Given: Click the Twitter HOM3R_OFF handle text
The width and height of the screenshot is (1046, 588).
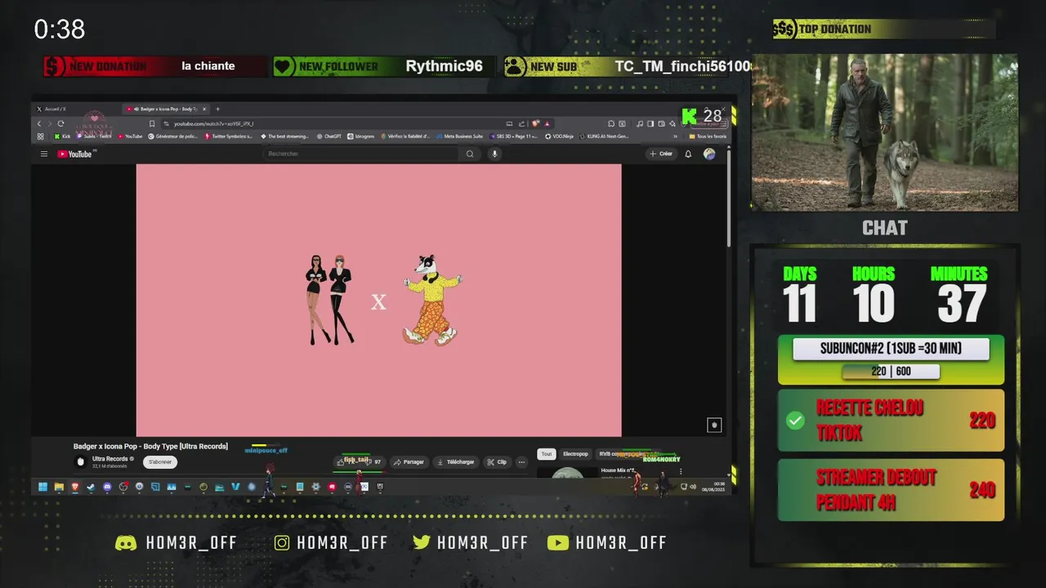Looking at the screenshot, I should (x=482, y=543).
